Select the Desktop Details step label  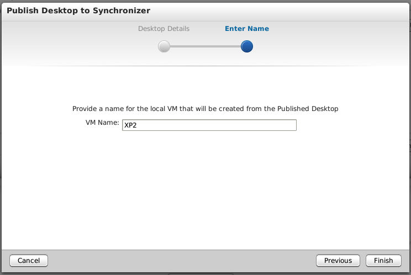(x=164, y=29)
